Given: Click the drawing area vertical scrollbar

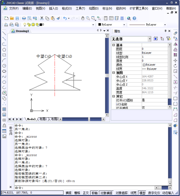Looking at the screenshot, I should 107,75.
